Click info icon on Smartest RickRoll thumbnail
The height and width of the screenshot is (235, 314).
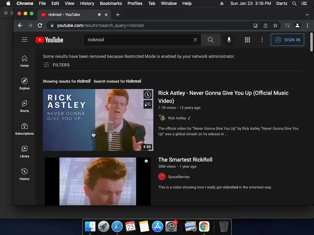(x=146, y=161)
